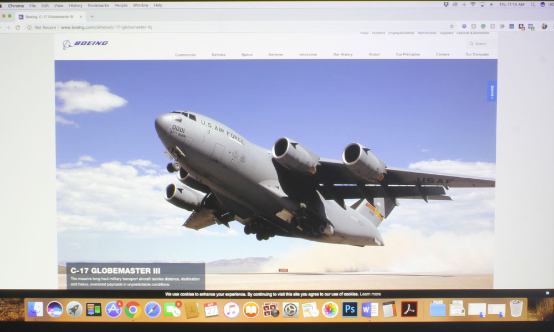Open the Window menu
This screenshot has height=332, width=554.
coord(141,6)
